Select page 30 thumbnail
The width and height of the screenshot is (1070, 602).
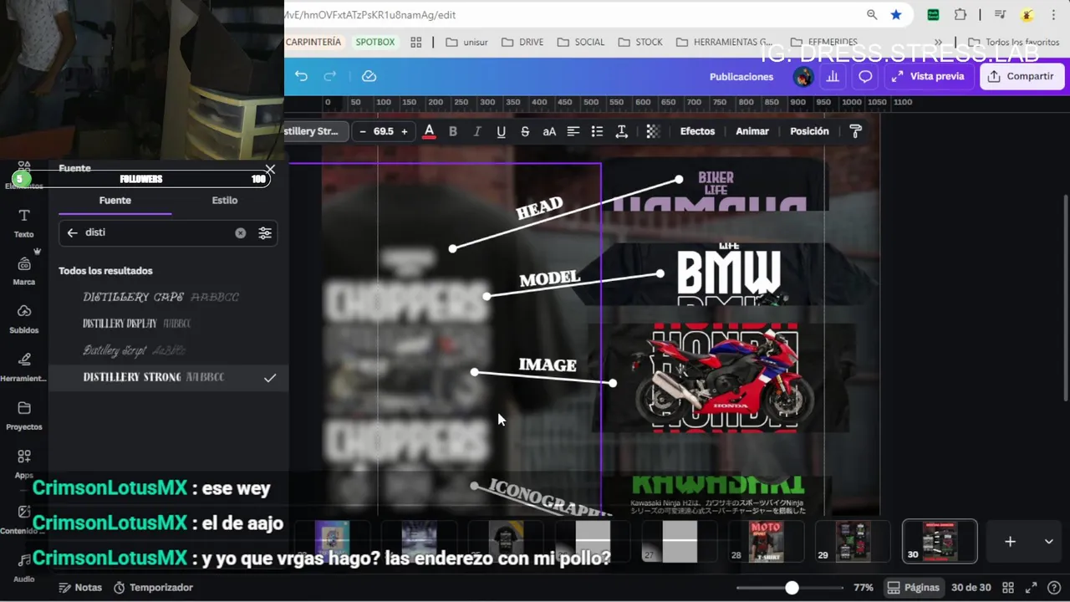tap(940, 541)
